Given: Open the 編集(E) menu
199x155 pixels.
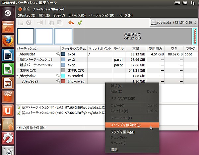Looking at the screenshot, I should coord(44,15).
